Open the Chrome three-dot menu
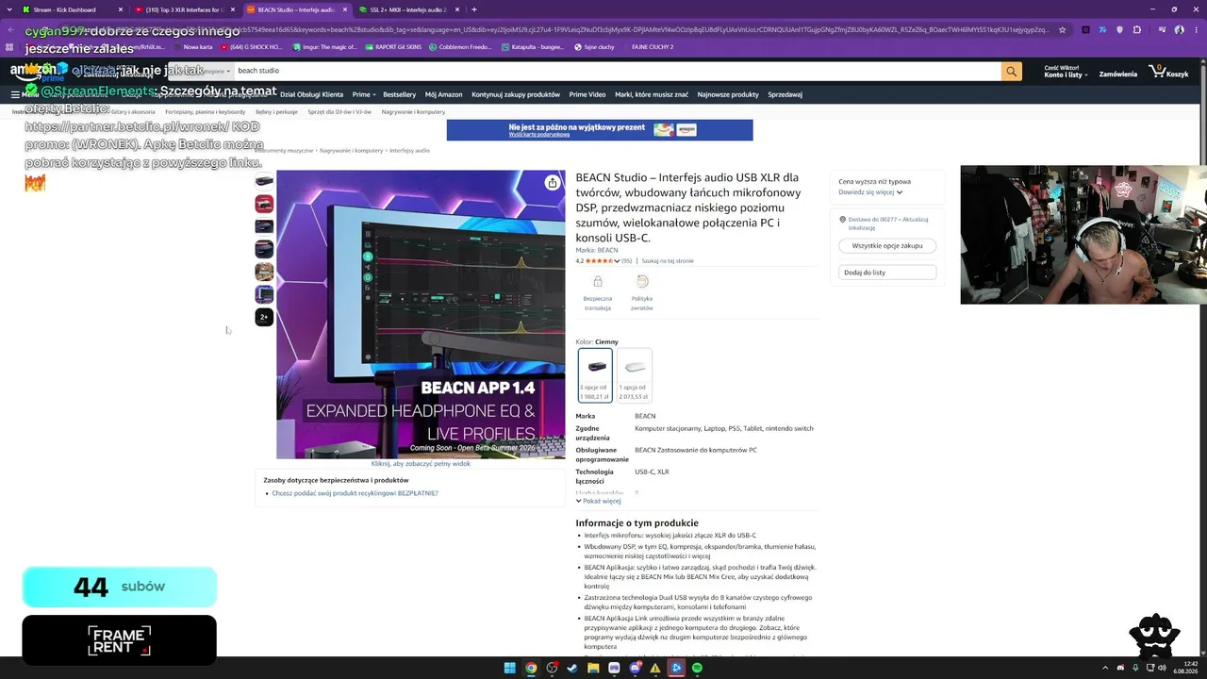Viewport: 1207px width, 679px height. (1196, 29)
